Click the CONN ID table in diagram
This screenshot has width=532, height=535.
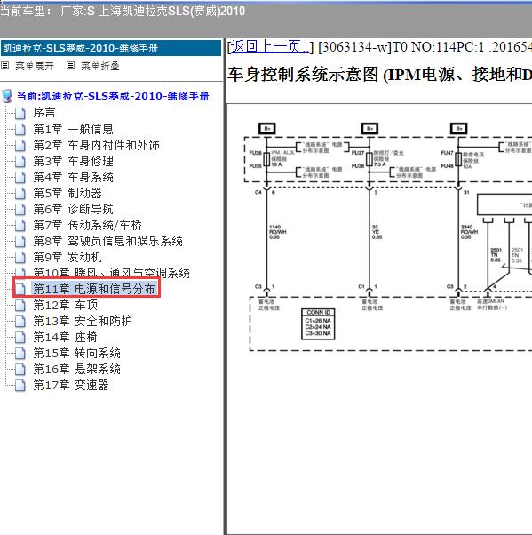click(318, 324)
